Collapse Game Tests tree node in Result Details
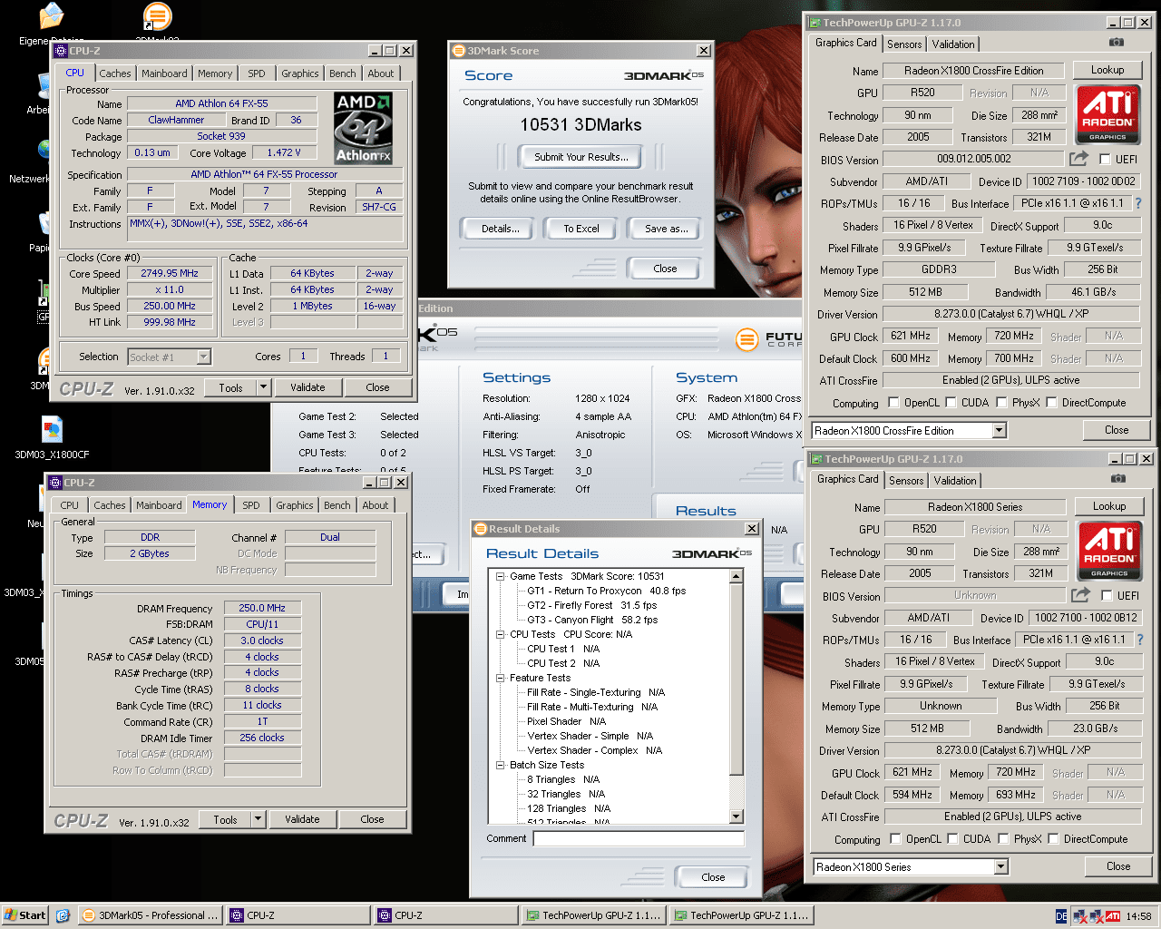The width and height of the screenshot is (1161, 929). click(x=500, y=576)
